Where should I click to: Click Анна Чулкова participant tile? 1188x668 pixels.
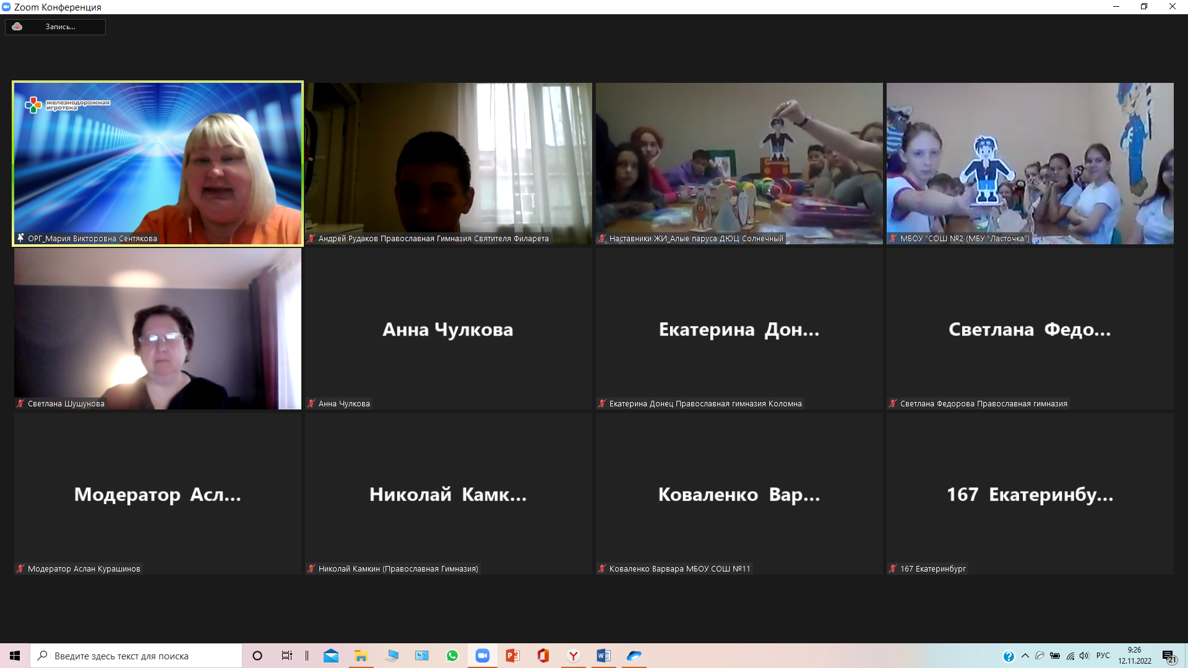[x=448, y=328]
